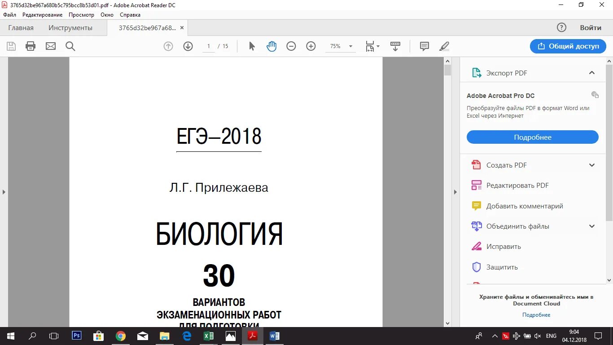Open the Просмотр menu
Image resolution: width=613 pixels, height=345 pixels.
point(81,15)
